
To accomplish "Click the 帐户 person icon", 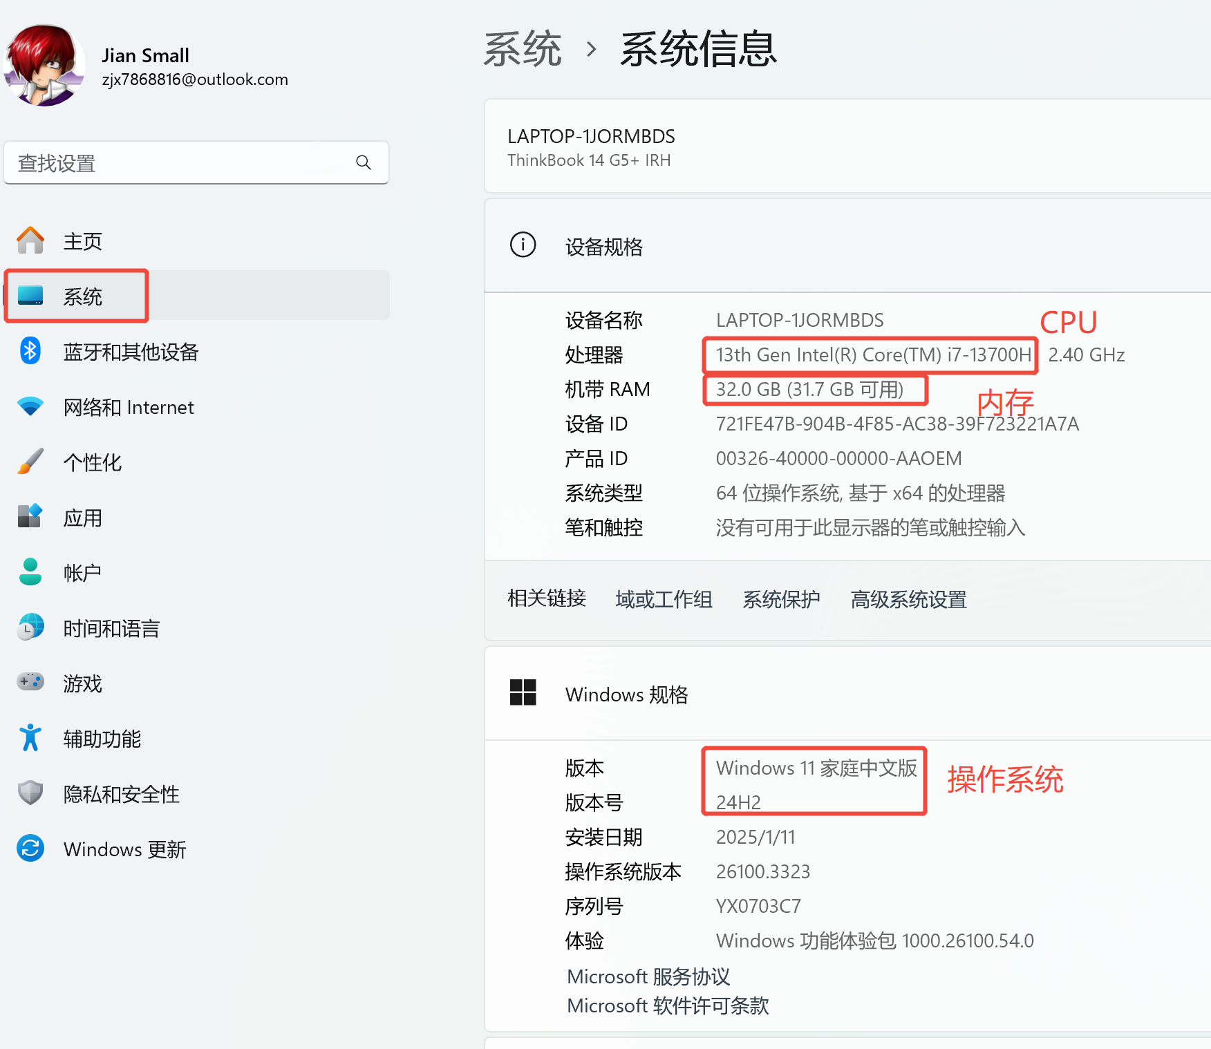I will point(30,571).
